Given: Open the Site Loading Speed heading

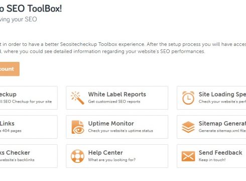Looking at the screenshot, I should [222, 95].
